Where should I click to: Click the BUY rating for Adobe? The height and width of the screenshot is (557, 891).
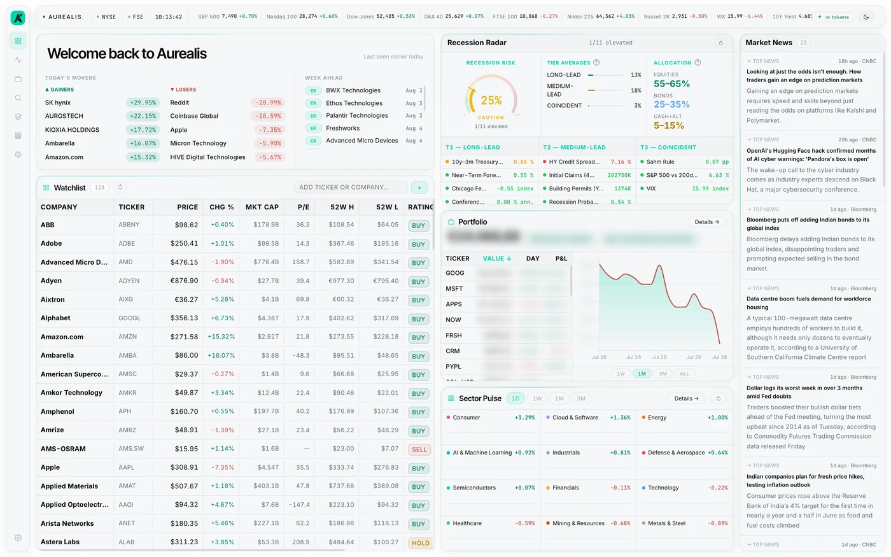click(x=418, y=244)
